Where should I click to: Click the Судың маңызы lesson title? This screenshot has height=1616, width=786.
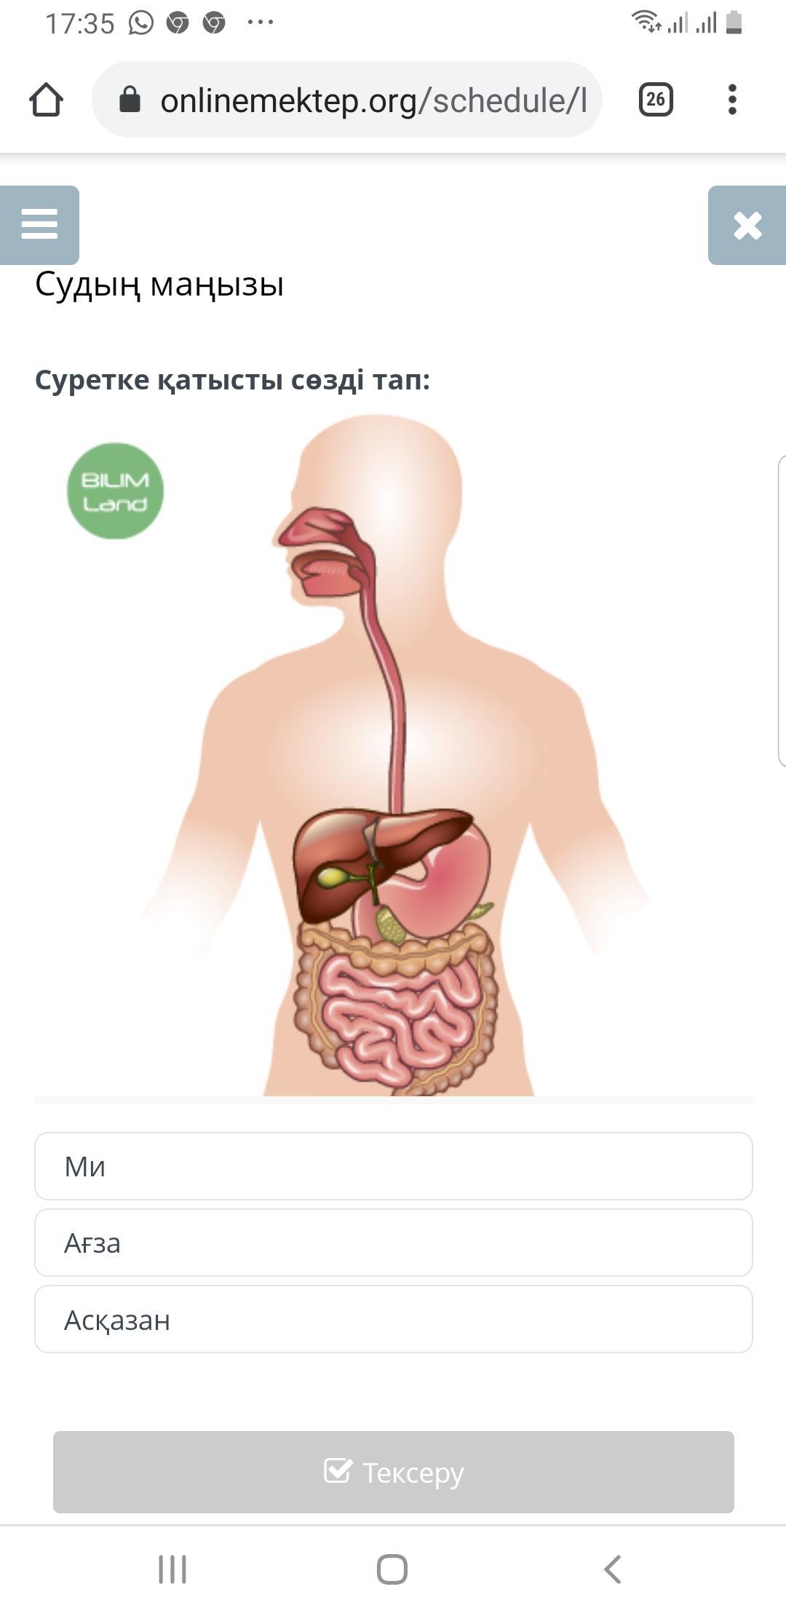click(x=159, y=284)
